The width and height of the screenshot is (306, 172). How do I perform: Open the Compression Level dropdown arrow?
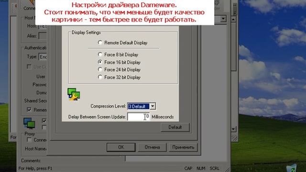tap(153, 106)
